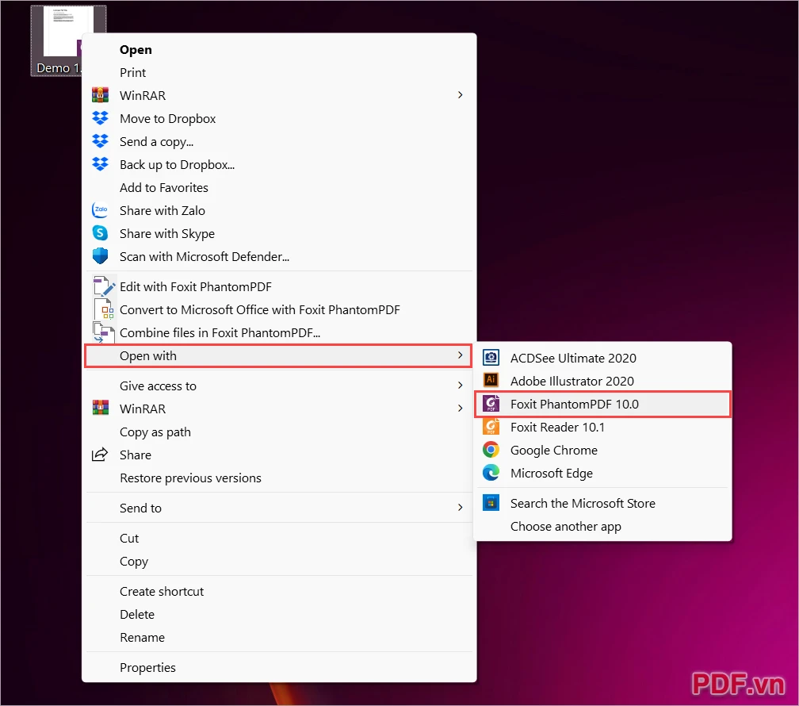Open with Adobe Illustrator 2020

coord(602,381)
